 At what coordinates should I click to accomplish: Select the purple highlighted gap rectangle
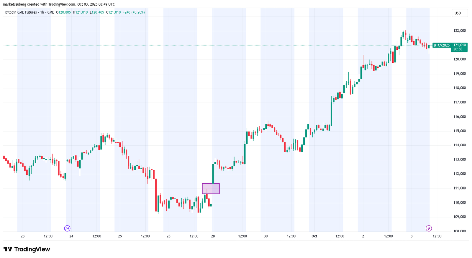(211, 189)
